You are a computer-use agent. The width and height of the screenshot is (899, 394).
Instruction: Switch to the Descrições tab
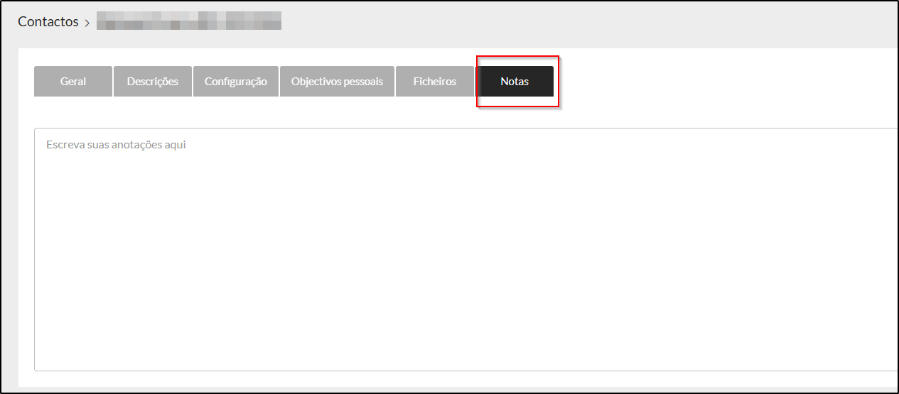point(153,82)
